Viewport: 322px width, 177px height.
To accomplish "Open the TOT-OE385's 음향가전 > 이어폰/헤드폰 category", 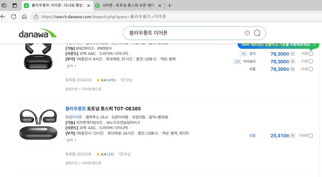I will coord(83,163).
